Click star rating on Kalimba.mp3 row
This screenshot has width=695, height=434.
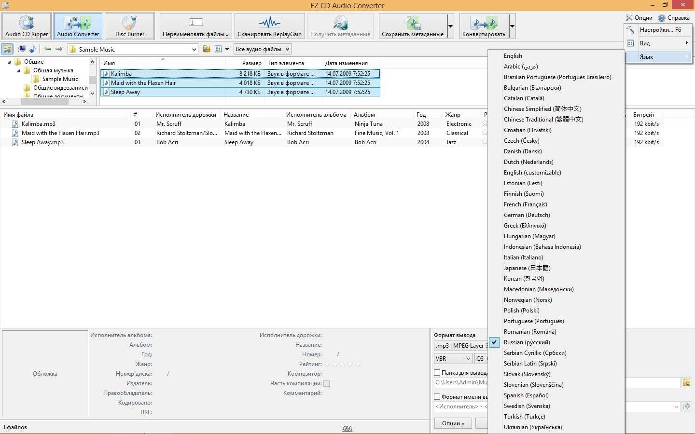point(485,124)
